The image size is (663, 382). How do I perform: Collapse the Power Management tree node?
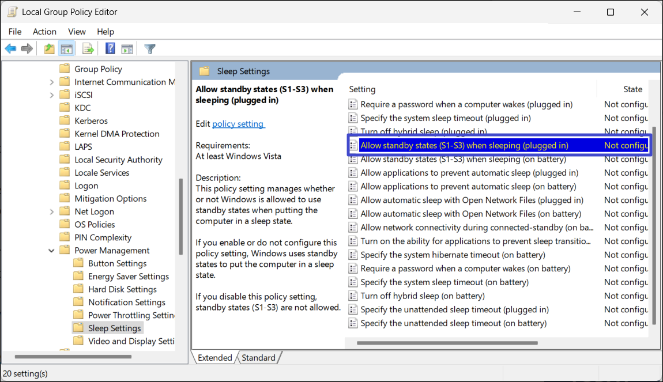point(52,251)
